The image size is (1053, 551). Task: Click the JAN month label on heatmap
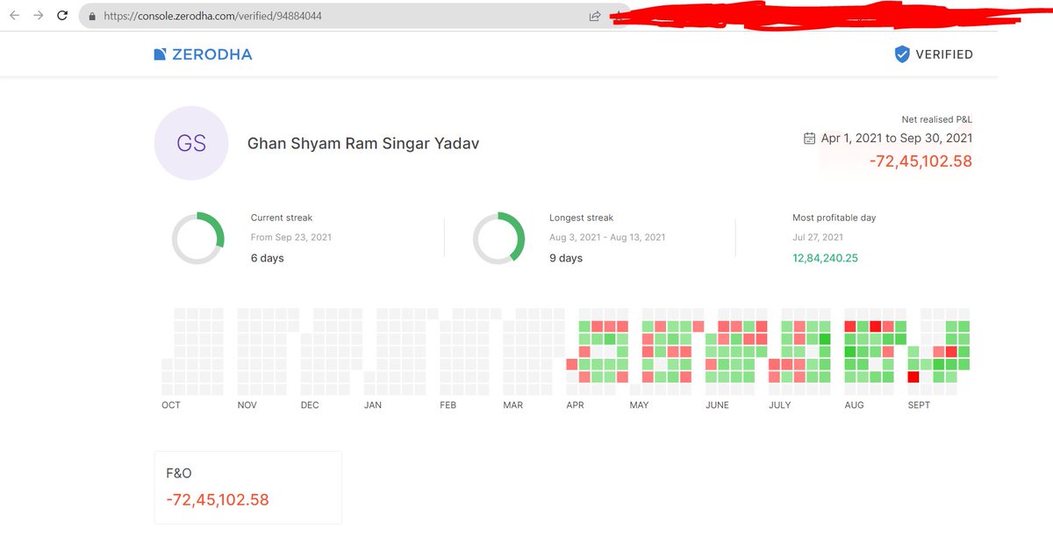373,405
